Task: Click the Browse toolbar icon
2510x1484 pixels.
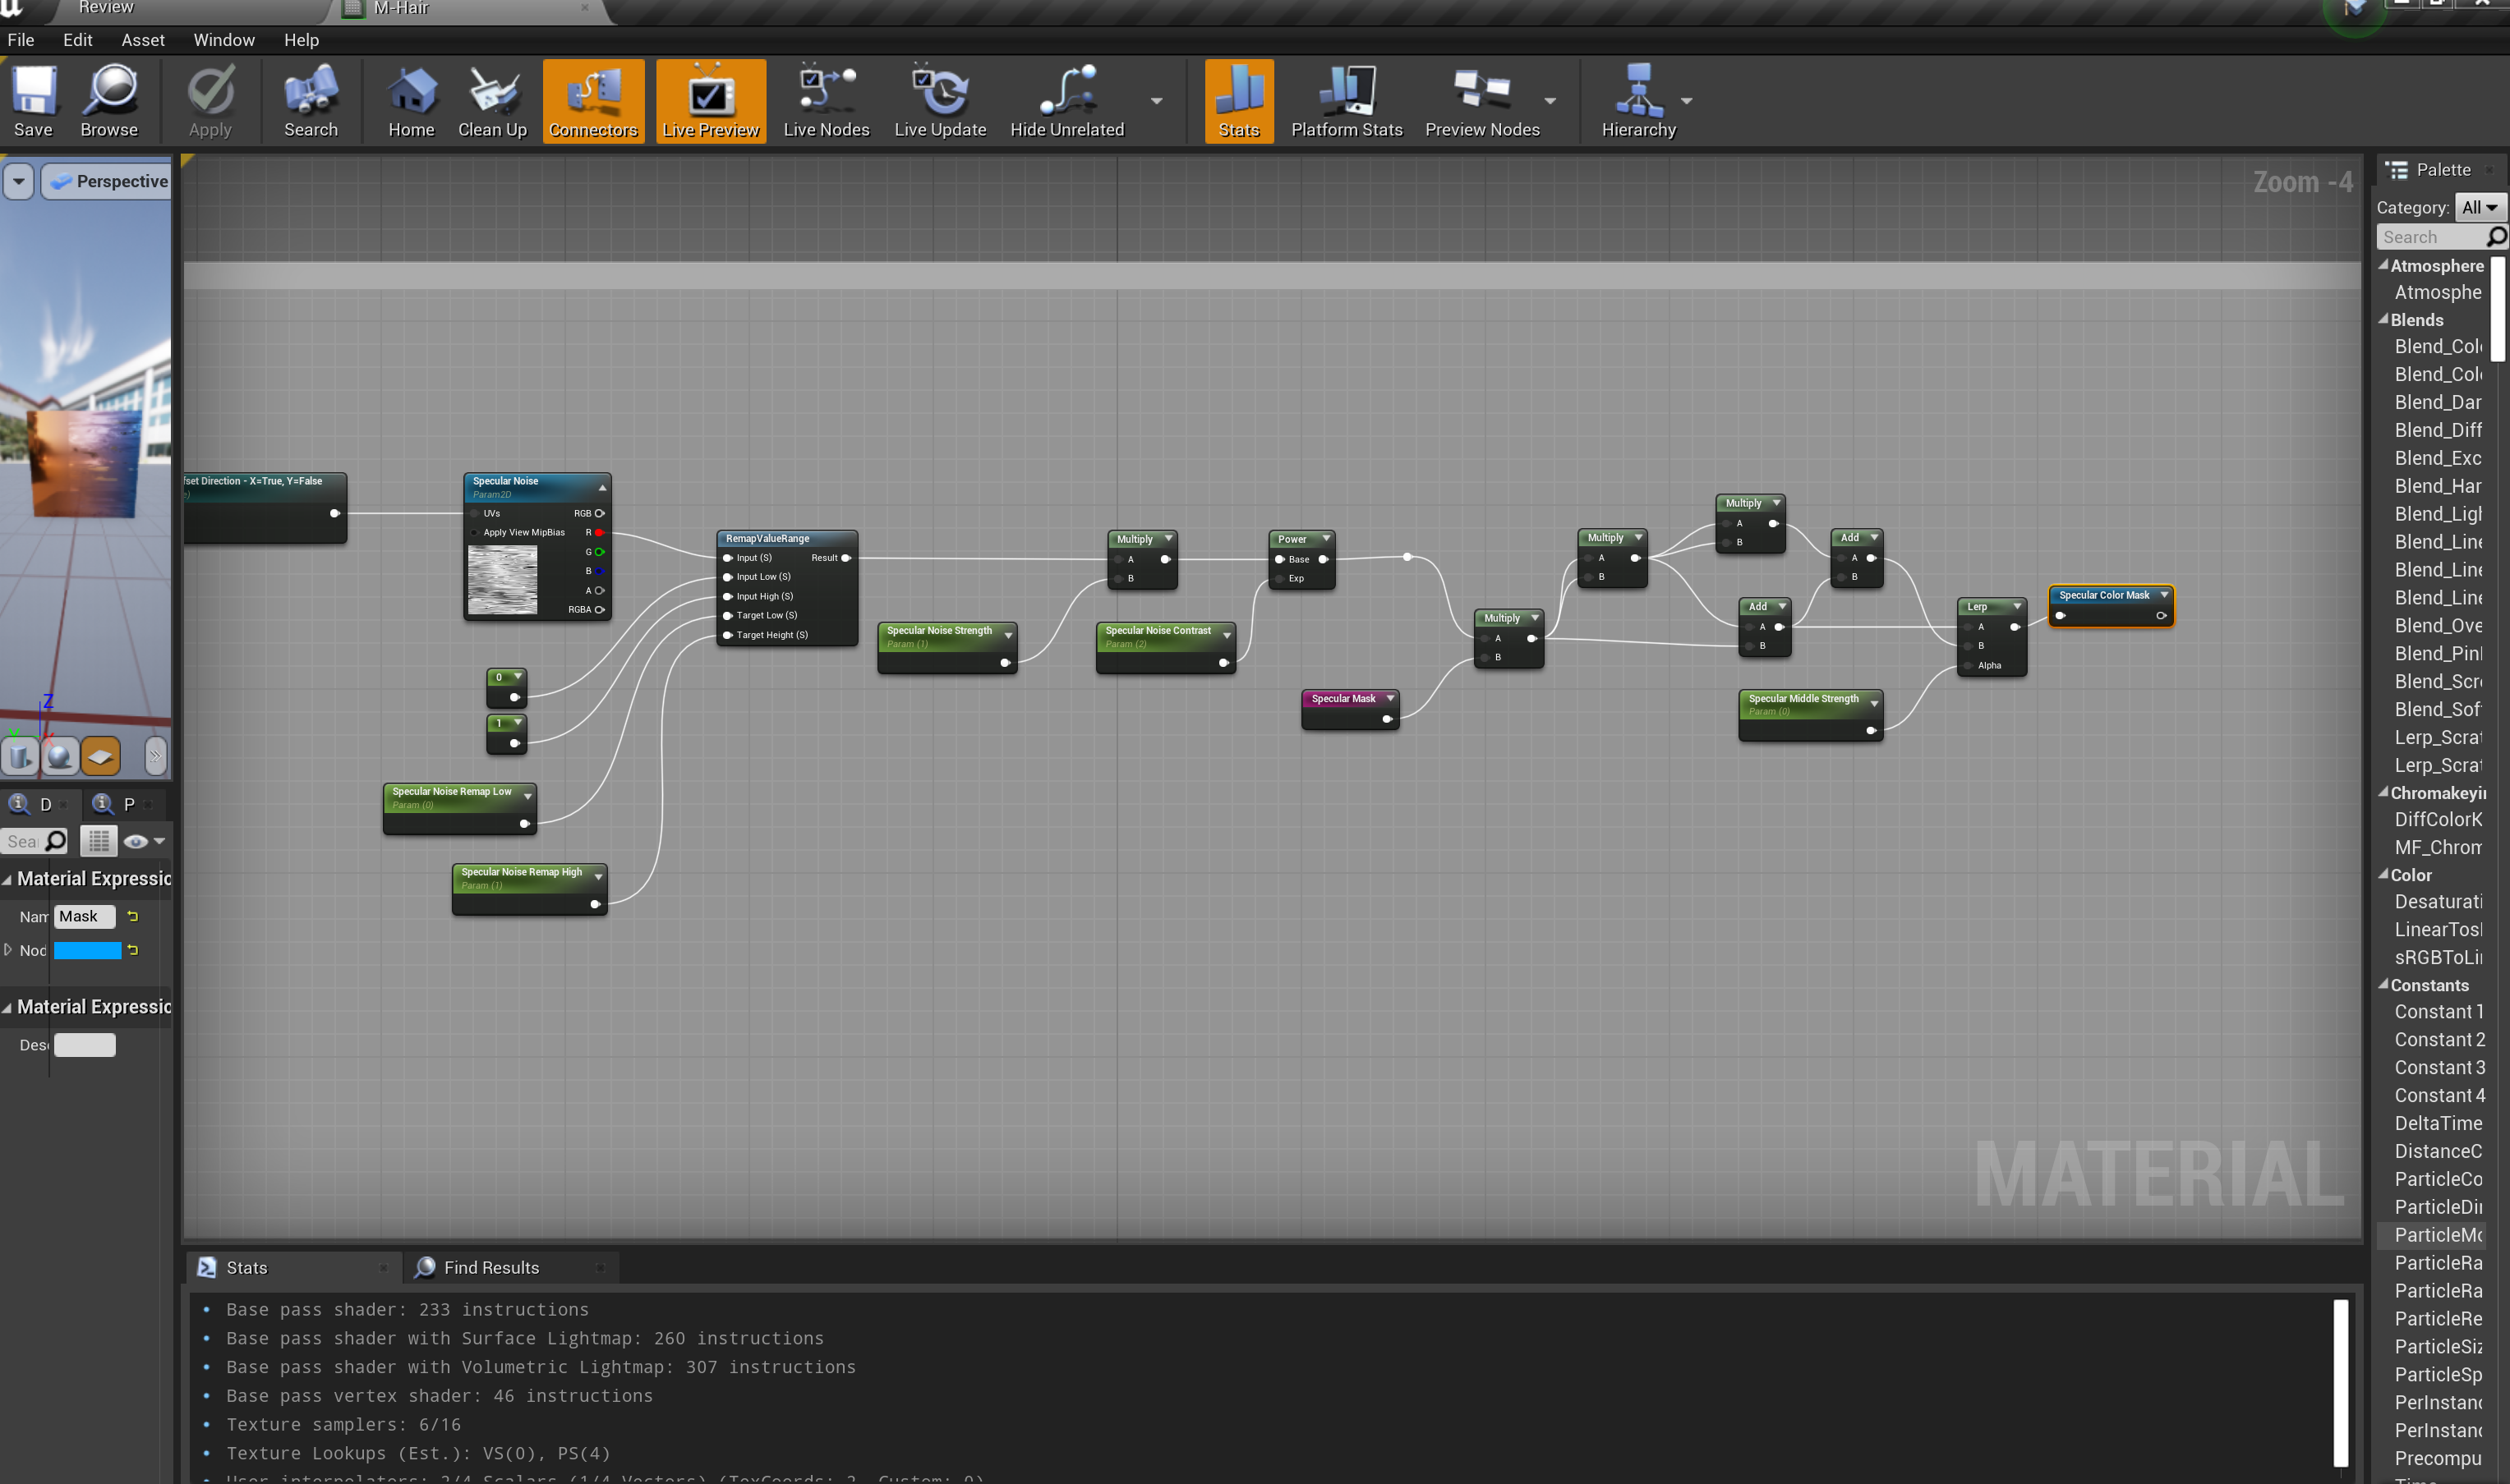Action: point(109,101)
